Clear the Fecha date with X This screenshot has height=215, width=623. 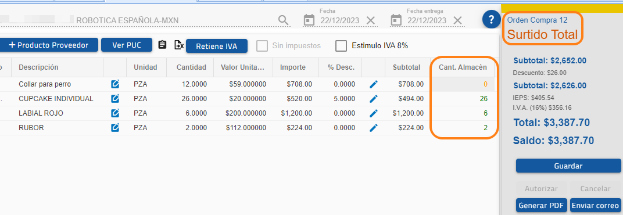[371, 20]
